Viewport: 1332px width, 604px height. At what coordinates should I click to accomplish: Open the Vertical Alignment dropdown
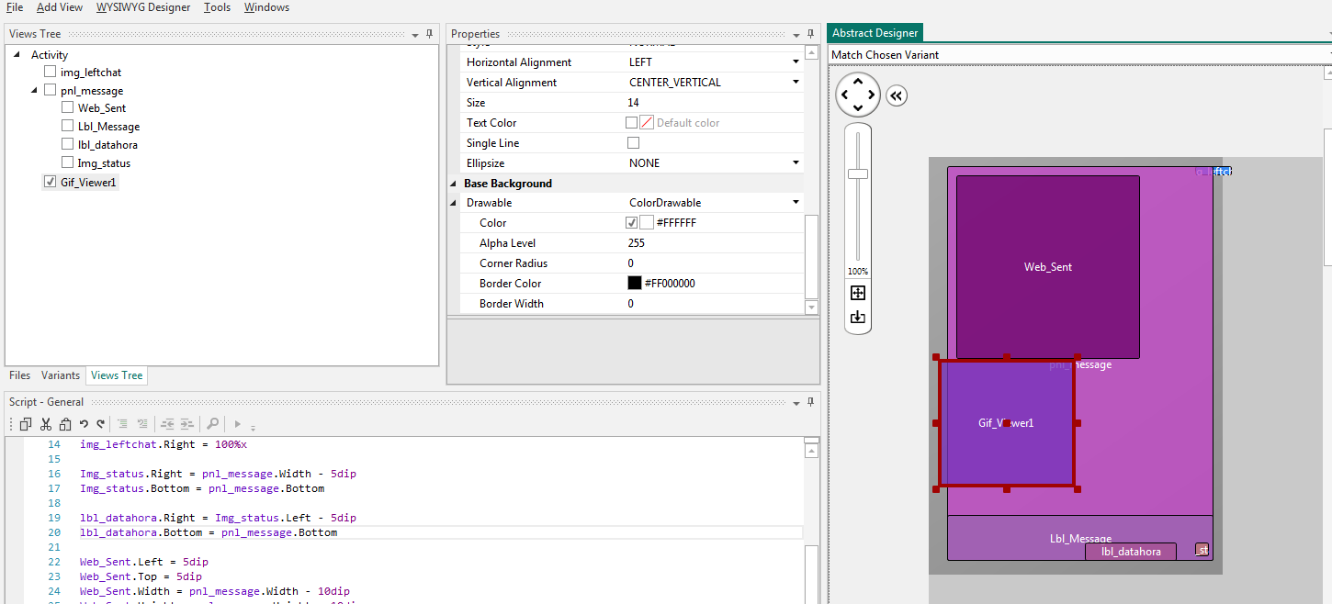796,83
